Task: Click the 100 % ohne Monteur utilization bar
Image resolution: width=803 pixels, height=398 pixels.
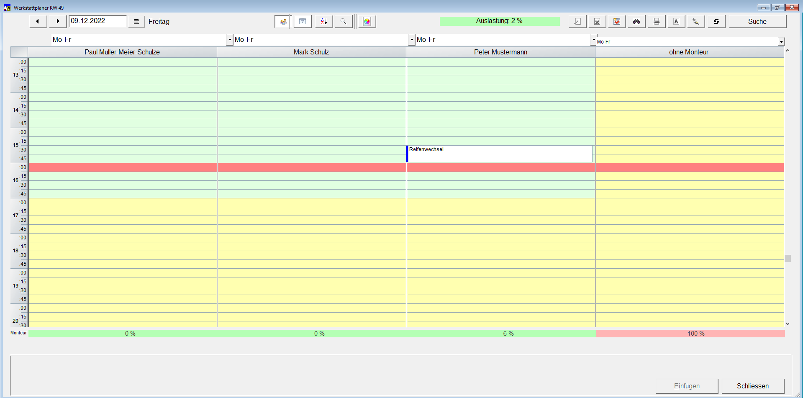Action: click(690, 334)
